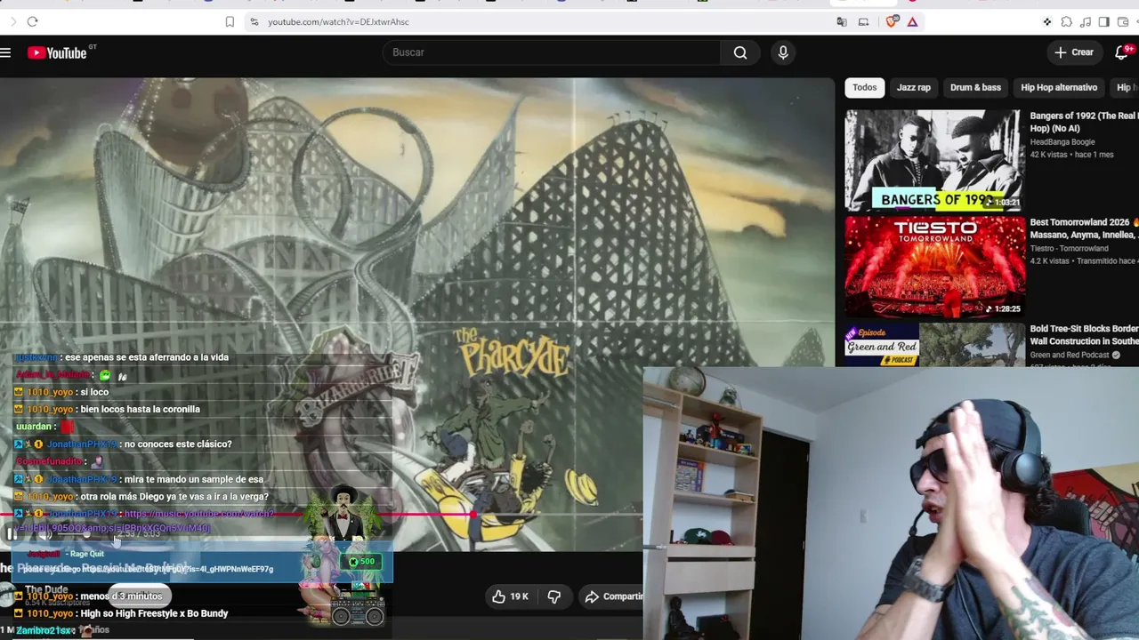The width and height of the screenshot is (1139, 640).
Task: Click the search magnifier button
Action: (740, 52)
